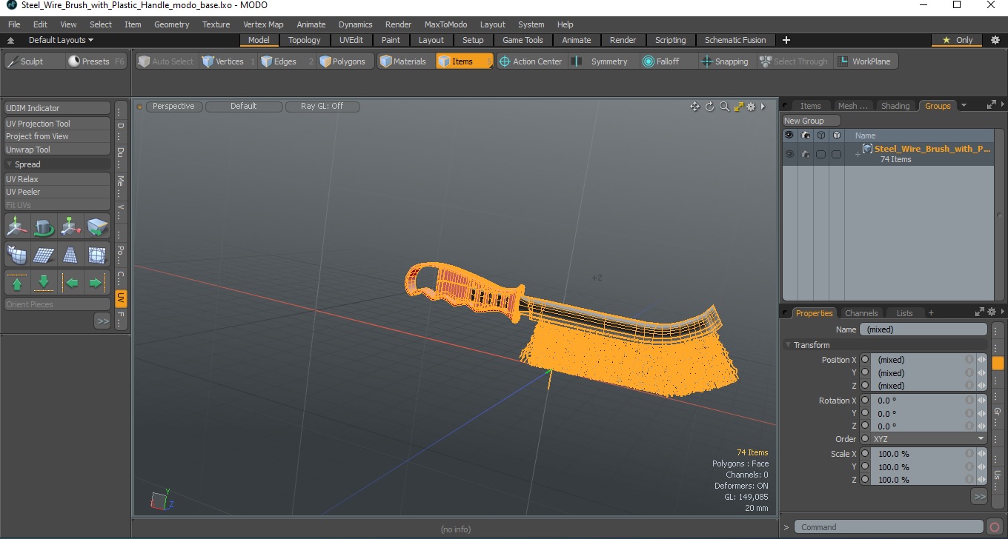The height and width of the screenshot is (539, 1008).
Task: Click UDIM Indicator button
Action: (57, 108)
